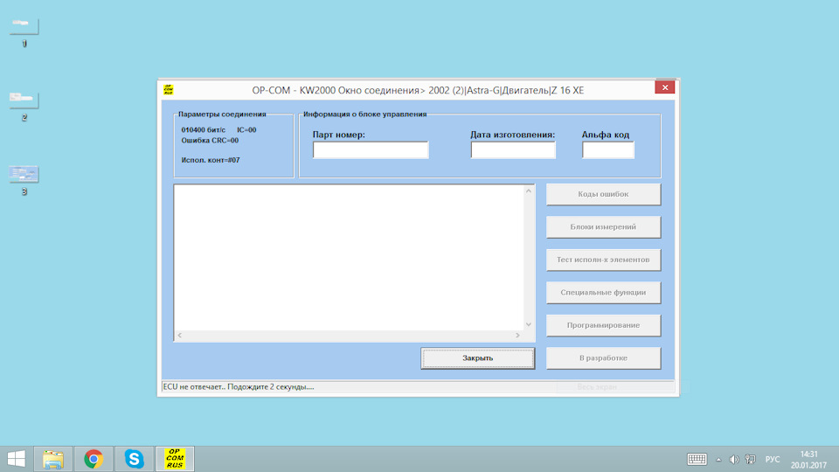Click the volume speaker icon in the tray
The width and height of the screenshot is (839, 472).
click(x=733, y=459)
